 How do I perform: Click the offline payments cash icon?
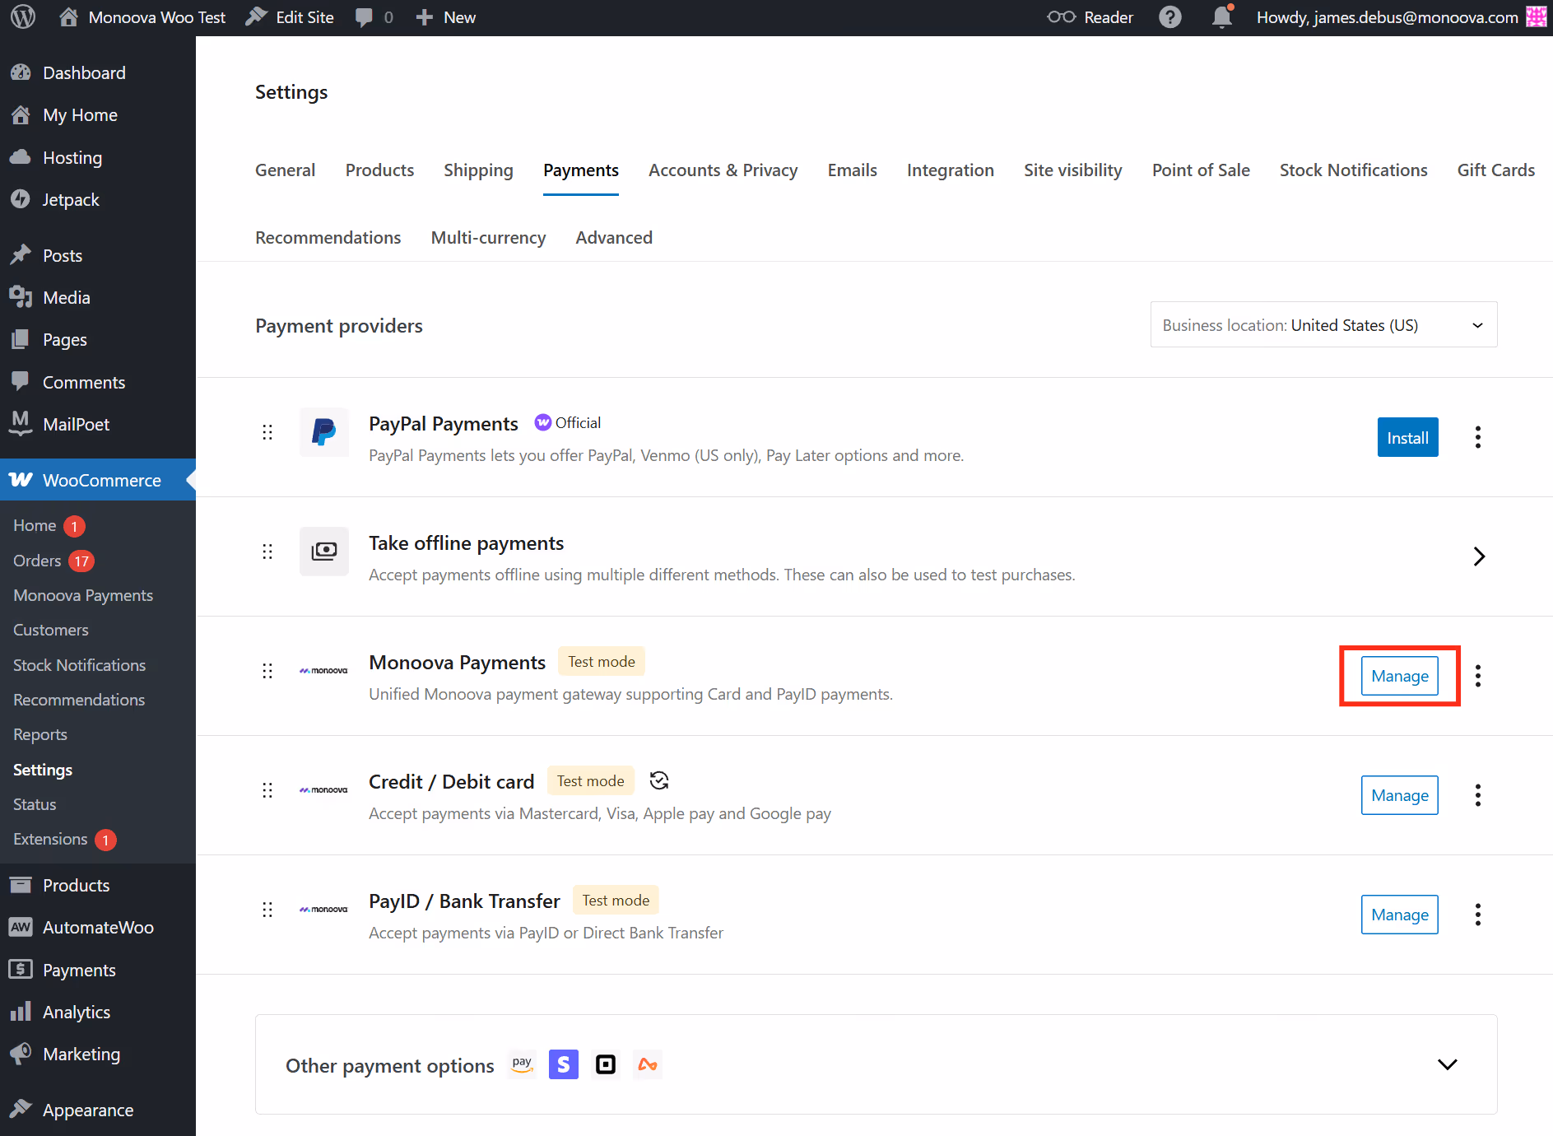[324, 552]
